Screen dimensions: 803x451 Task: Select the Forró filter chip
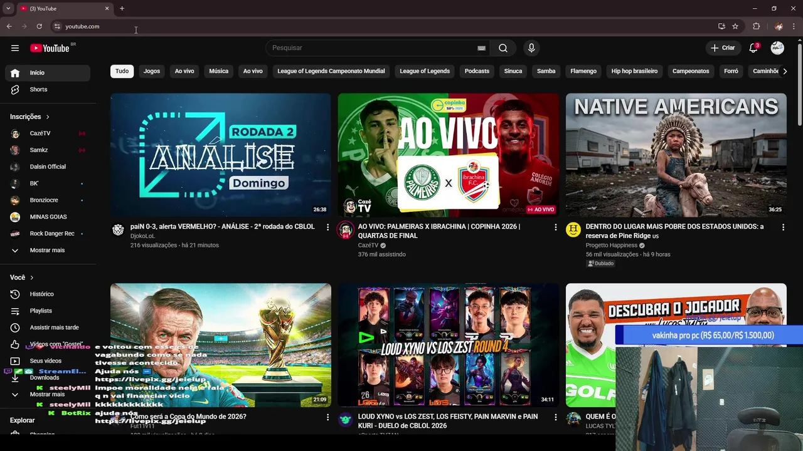731,71
